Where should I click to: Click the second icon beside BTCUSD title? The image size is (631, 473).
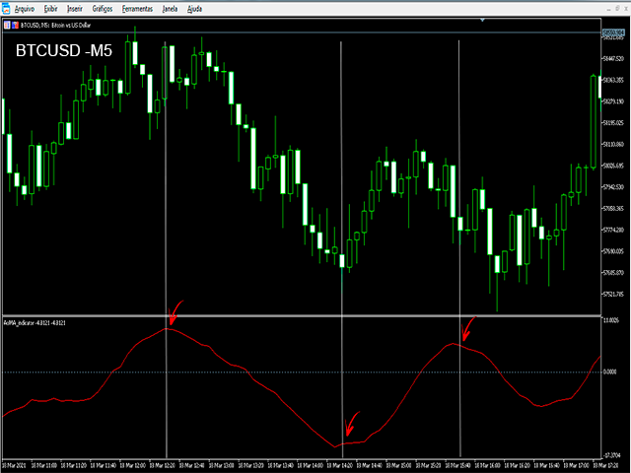[15, 26]
